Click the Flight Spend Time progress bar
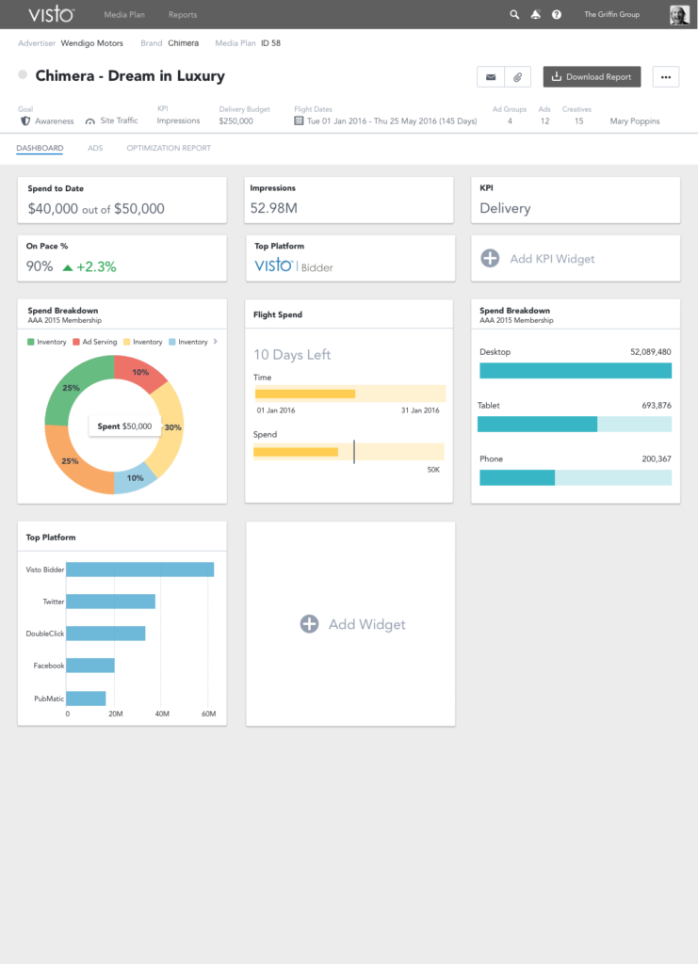Image resolution: width=698 pixels, height=964 pixels. pyautogui.click(x=349, y=394)
